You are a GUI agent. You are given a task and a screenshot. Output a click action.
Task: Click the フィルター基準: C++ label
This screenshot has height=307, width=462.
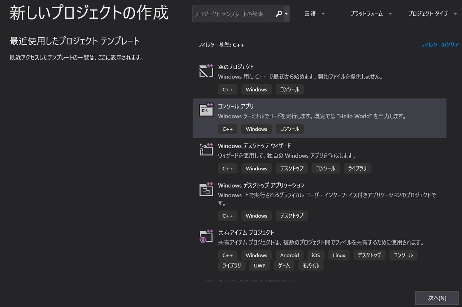(221, 45)
